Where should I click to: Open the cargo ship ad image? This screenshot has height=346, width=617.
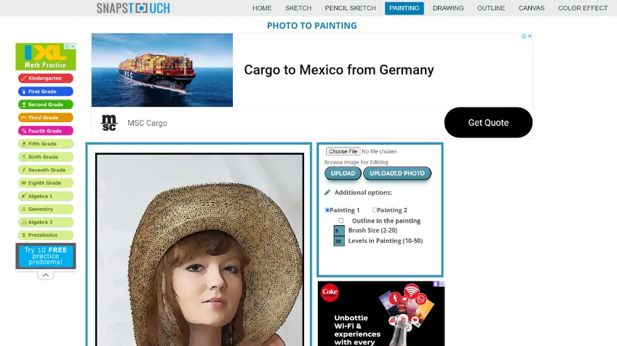point(162,70)
